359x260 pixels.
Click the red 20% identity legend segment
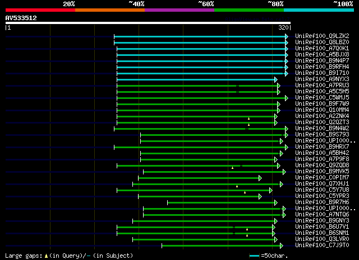40,10
